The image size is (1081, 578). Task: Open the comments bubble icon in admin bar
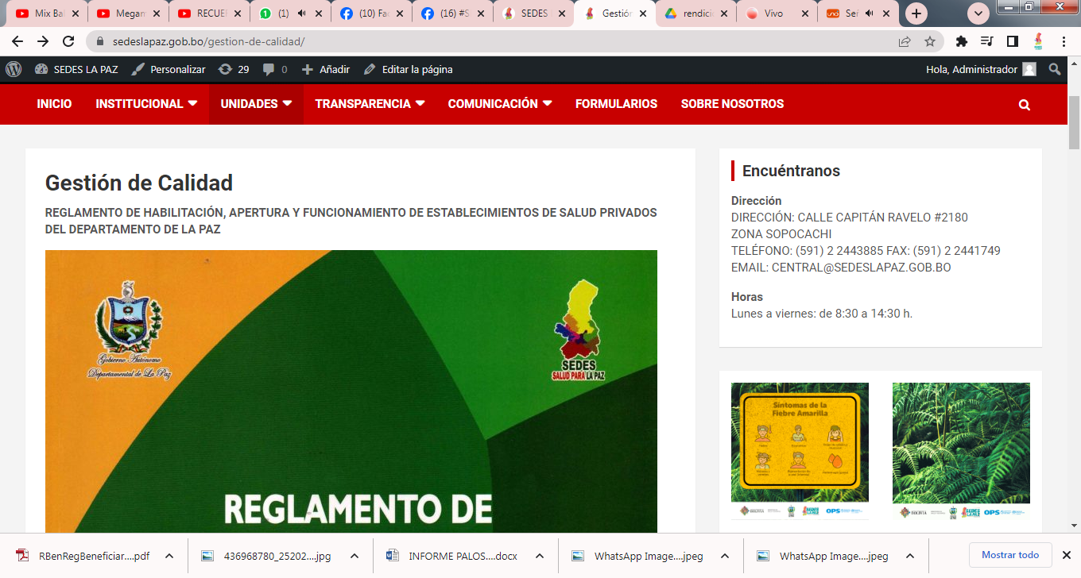[269, 69]
